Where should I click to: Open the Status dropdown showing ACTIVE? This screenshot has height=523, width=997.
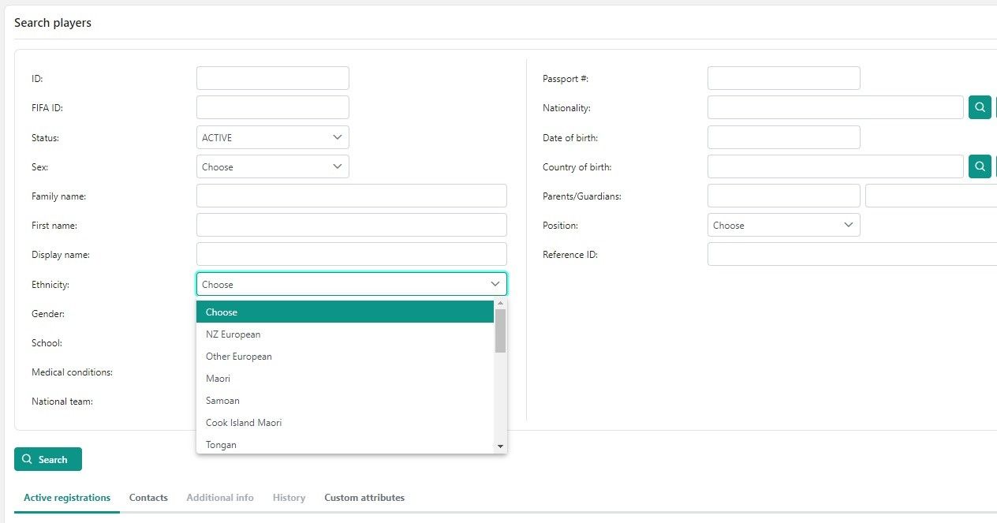click(x=272, y=137)
